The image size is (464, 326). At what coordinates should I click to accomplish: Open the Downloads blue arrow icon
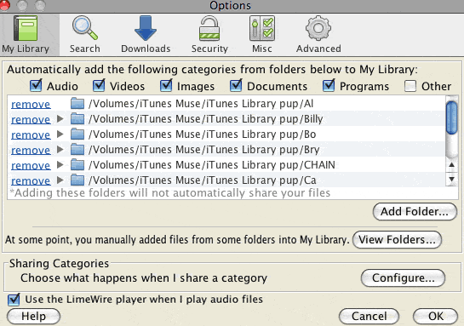(146, 28)
